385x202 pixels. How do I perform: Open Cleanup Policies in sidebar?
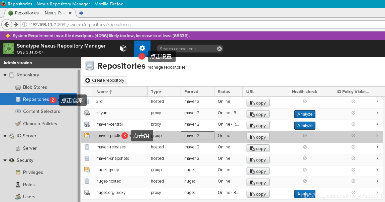40,124
